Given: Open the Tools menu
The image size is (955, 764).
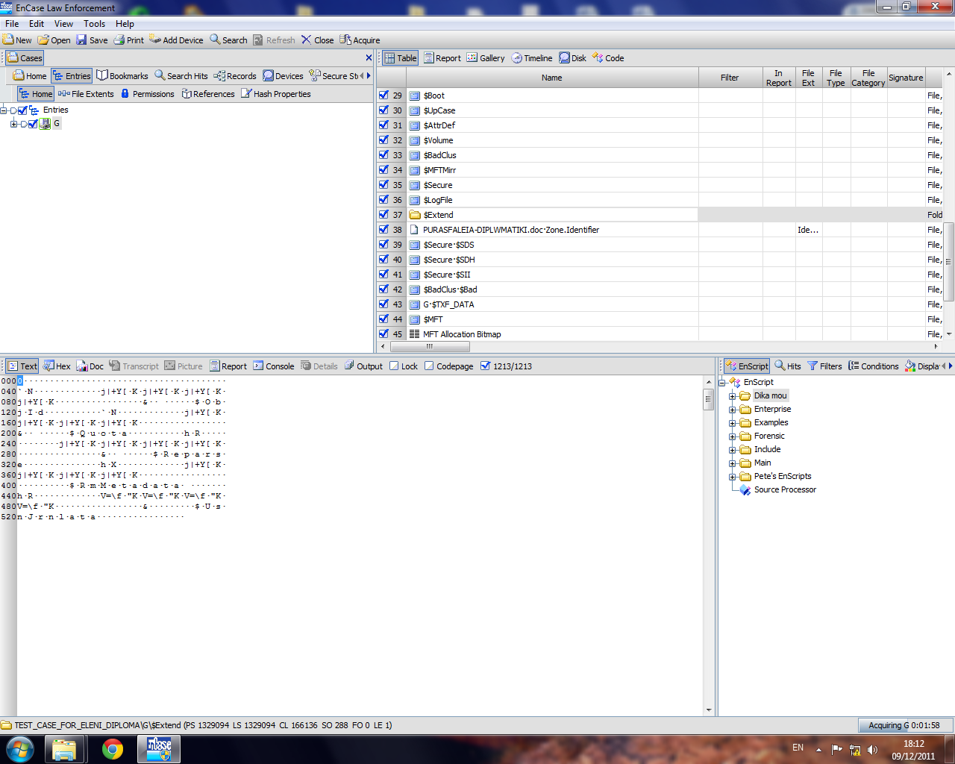Looking at the screenshot, I should (95, 24).
